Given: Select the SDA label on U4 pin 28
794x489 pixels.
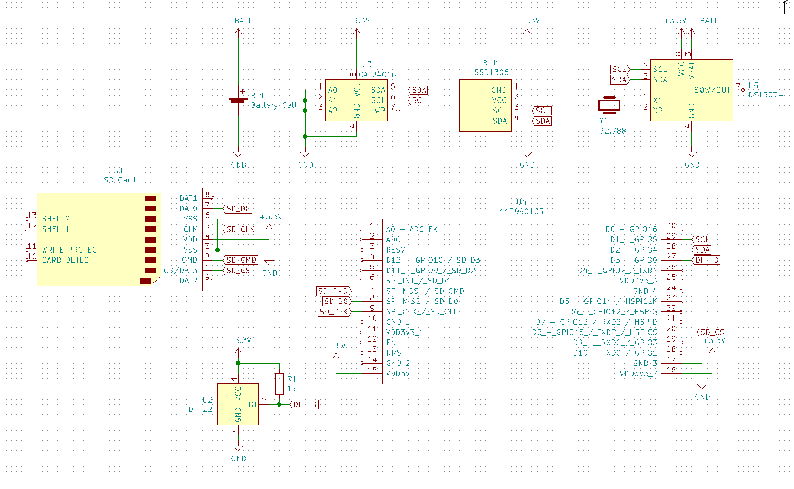Looking at the screenshot, I should click(x=701, y=250).
